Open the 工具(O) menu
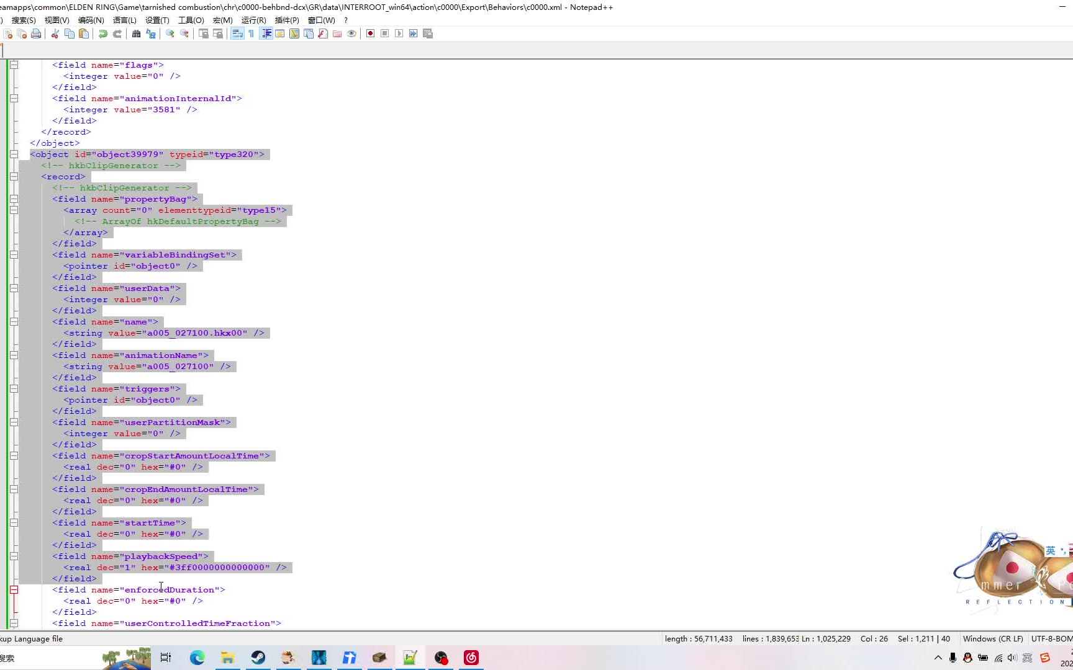This screenshot has width=1073, height=670. 191,20
